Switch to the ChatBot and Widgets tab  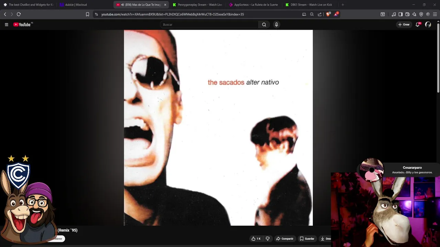pos(28,5)
